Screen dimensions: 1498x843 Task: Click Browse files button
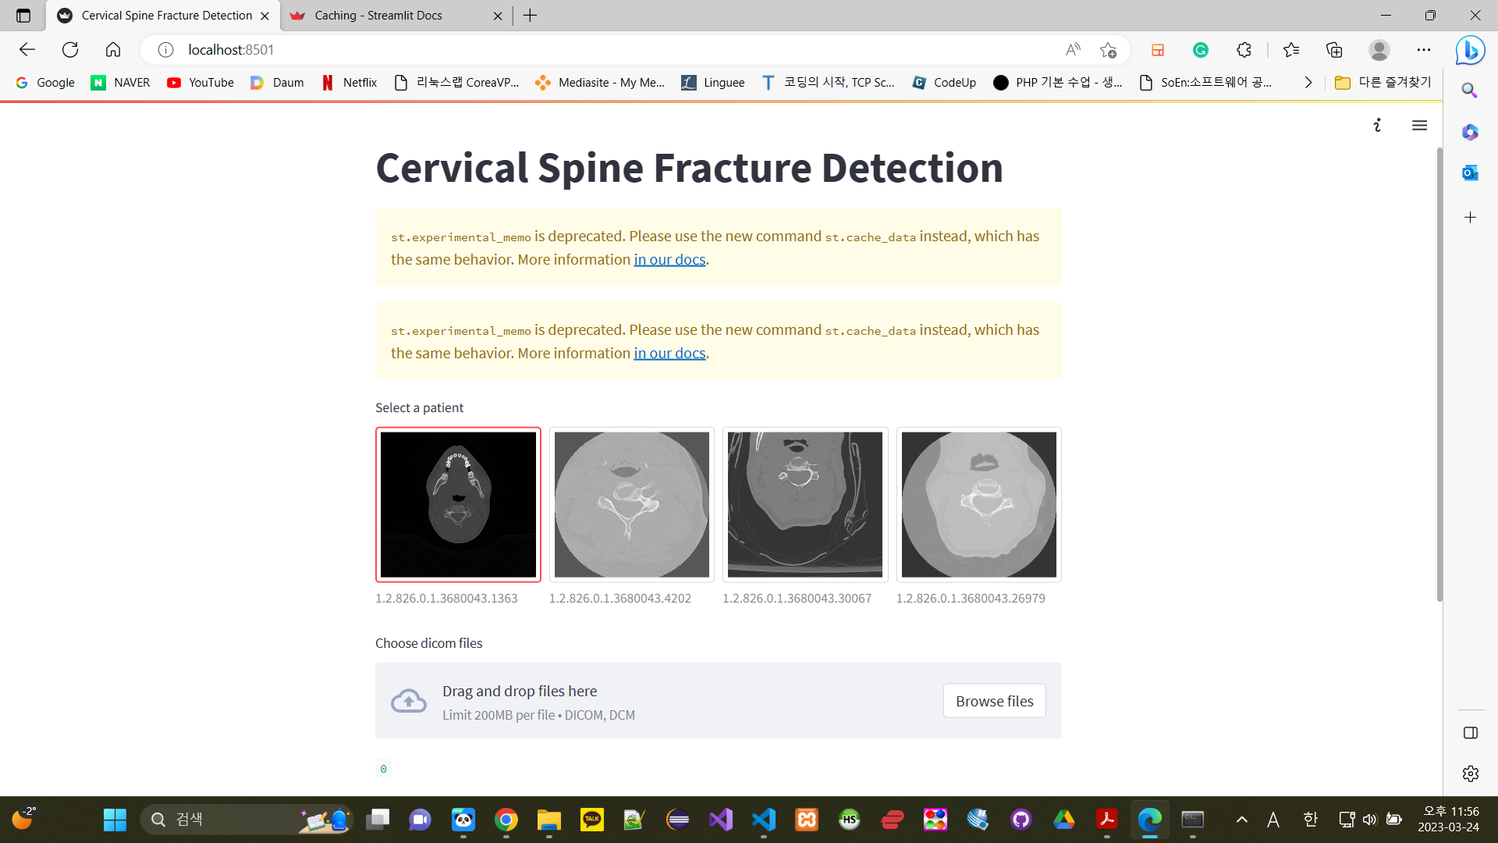pos(994,701)
